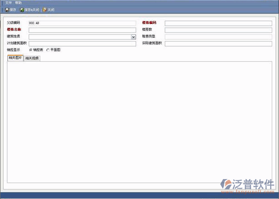This screenshot has height=199, width=279.
Task: Click the 保存&关闭 button label
Action: pyautogui.click(x=32, y=10)
